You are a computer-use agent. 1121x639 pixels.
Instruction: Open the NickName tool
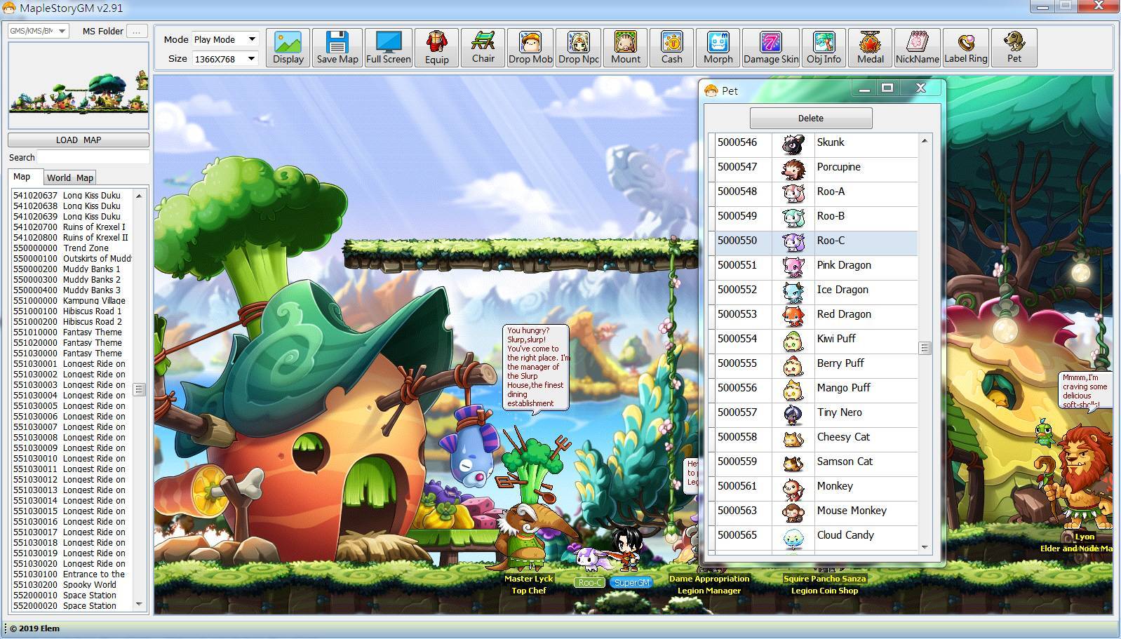917,48
